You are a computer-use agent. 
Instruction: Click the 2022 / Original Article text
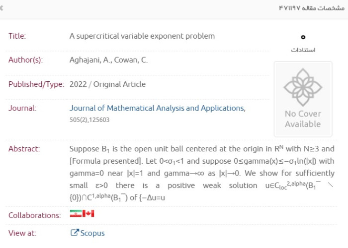(x=107, y=84)
